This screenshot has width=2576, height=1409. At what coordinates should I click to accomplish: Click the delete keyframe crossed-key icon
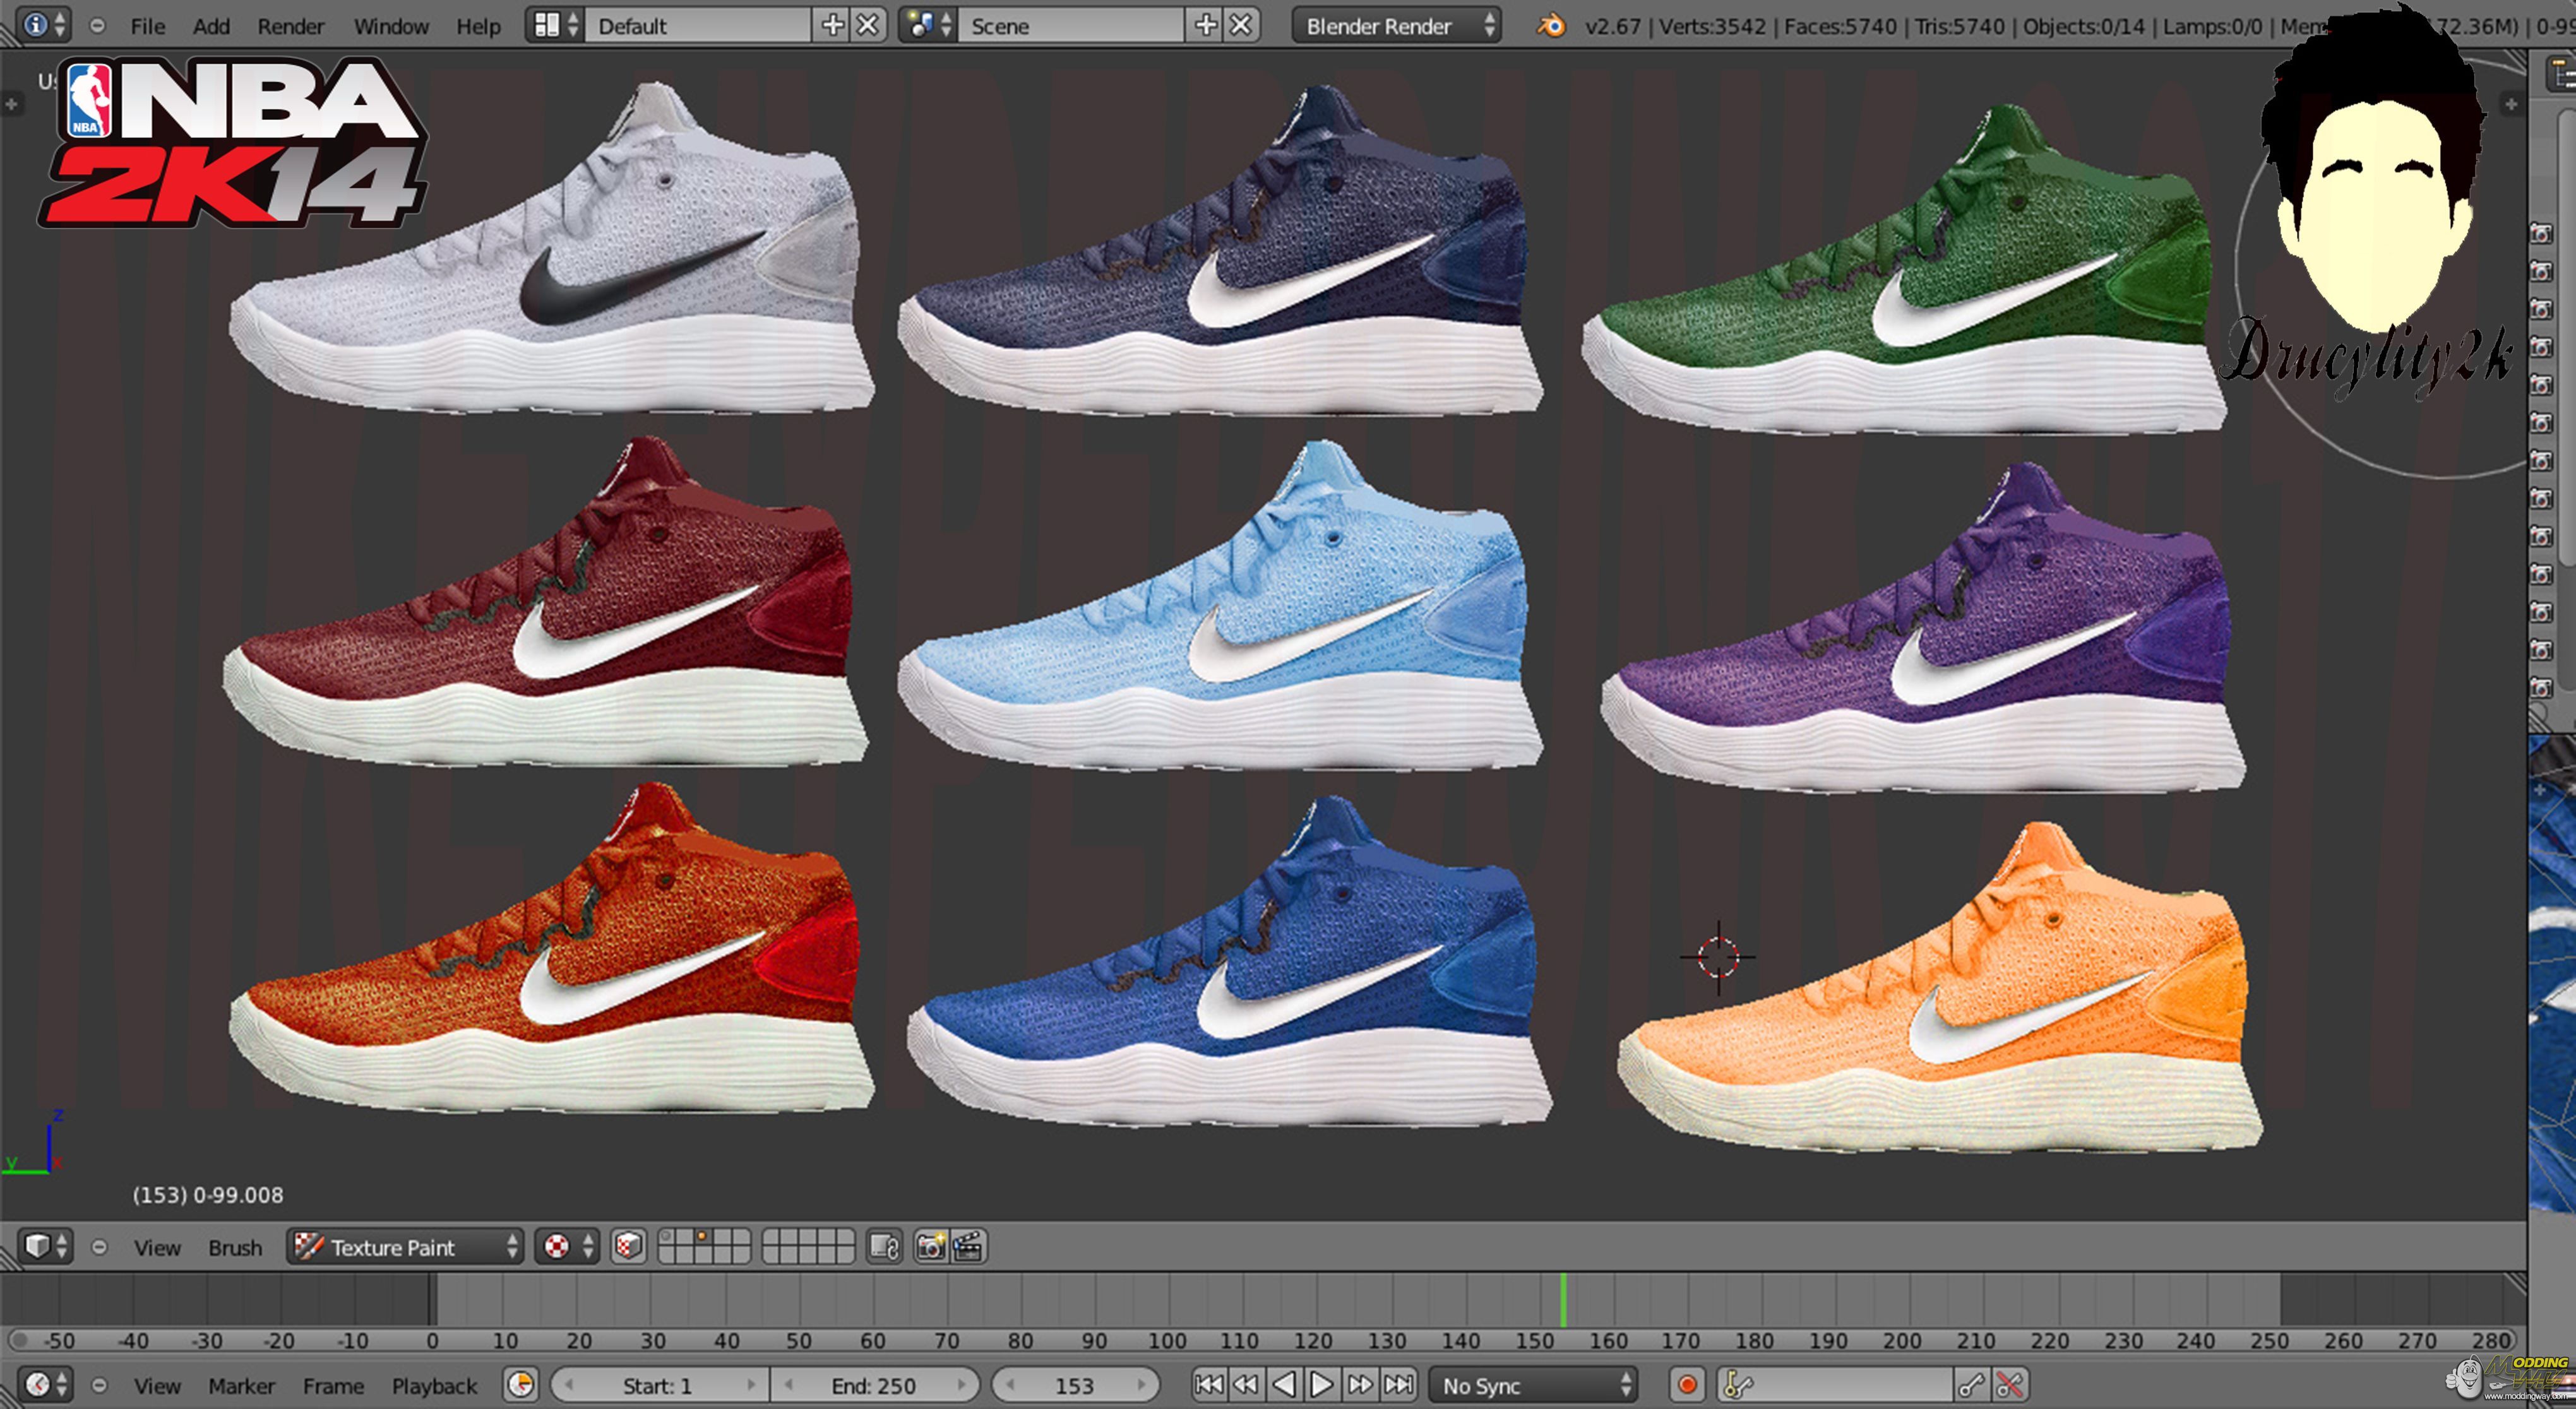[x=2009, y=1385]
